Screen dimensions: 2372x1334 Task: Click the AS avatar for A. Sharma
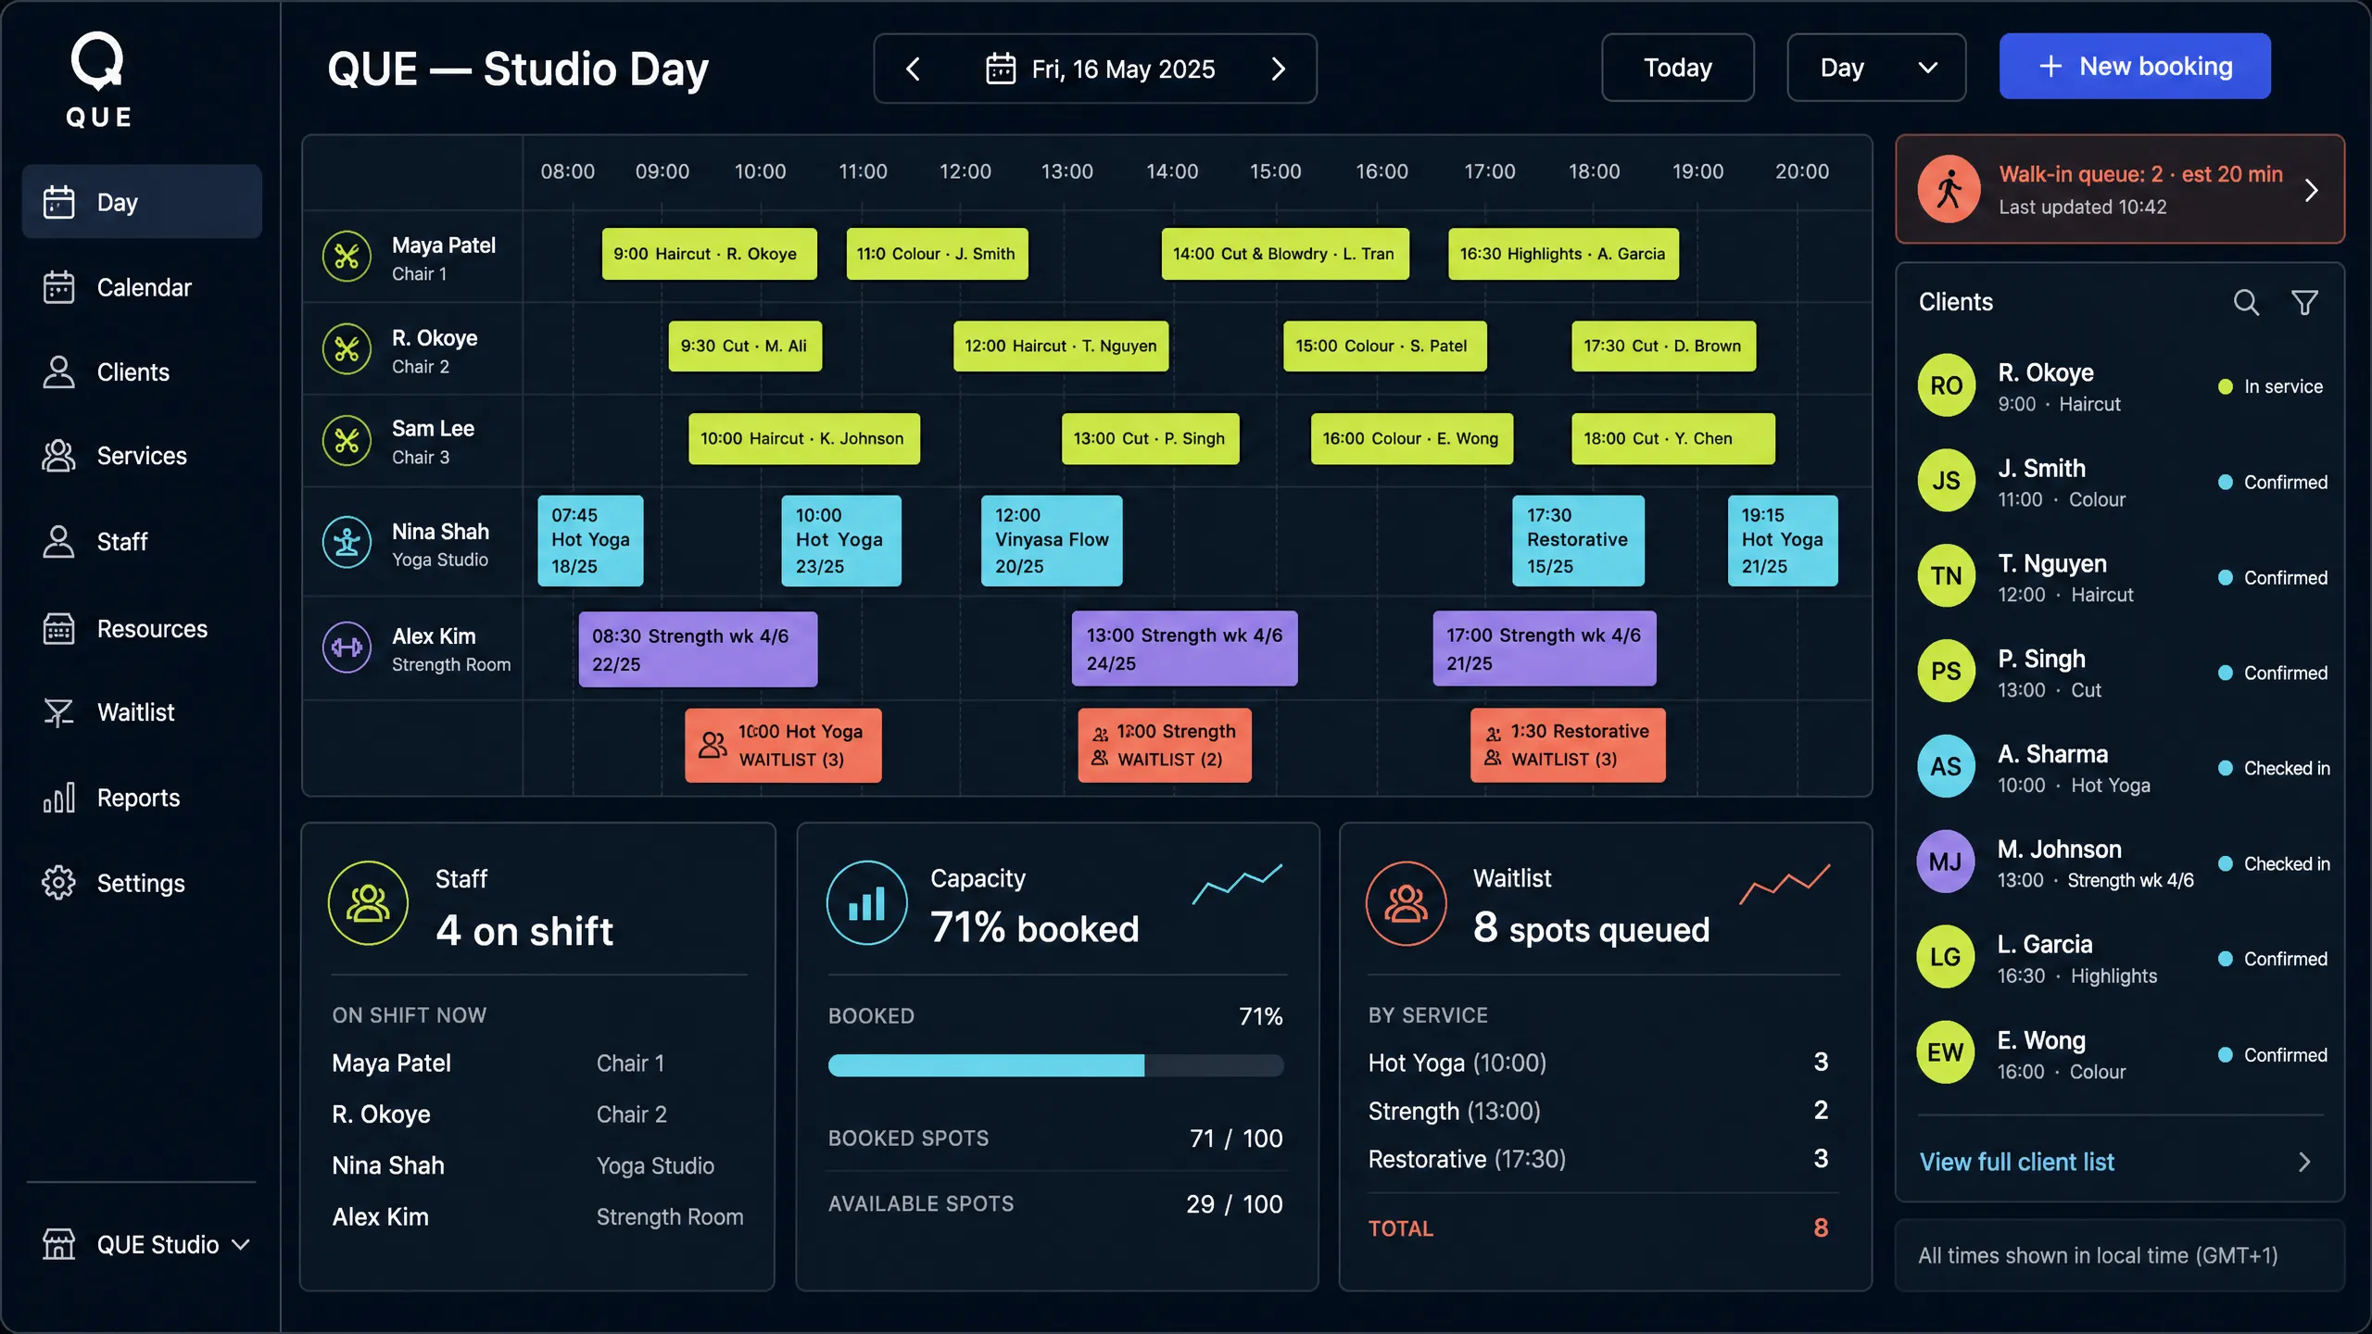pos(1946,767)
